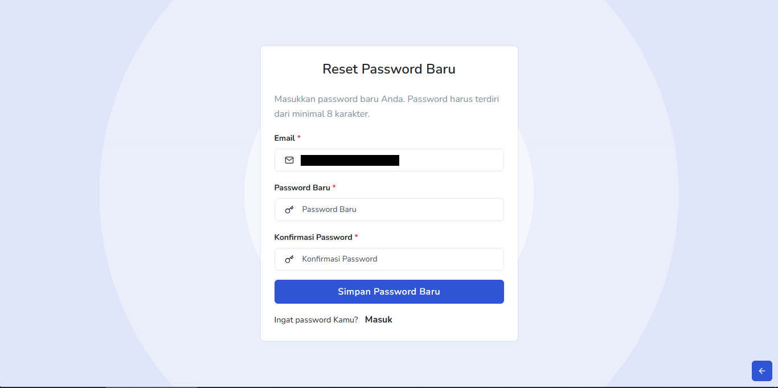Focus the Password Baru input field
This screenshot has width=778, height=388.
(x=399, y=210)
